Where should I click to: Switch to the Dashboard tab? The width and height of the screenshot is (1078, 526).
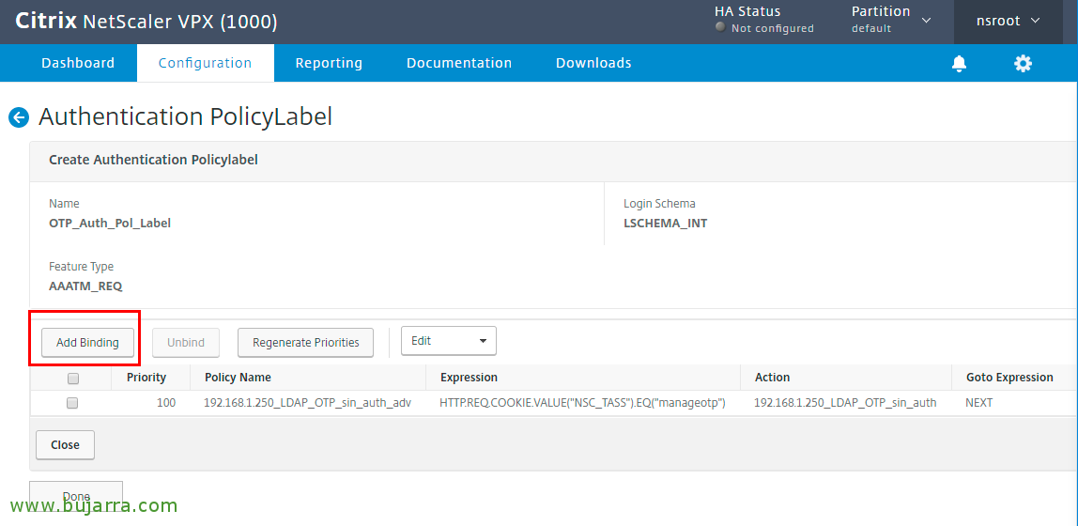point(78,63)
